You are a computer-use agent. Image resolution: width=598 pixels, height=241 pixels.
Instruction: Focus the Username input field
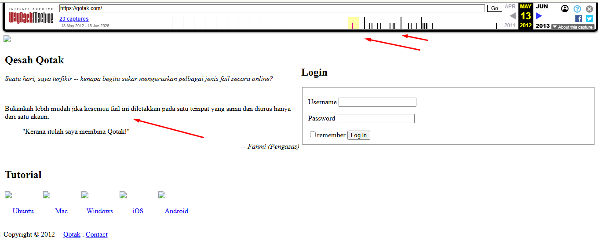pyautogui.click(x=377, y=102)
